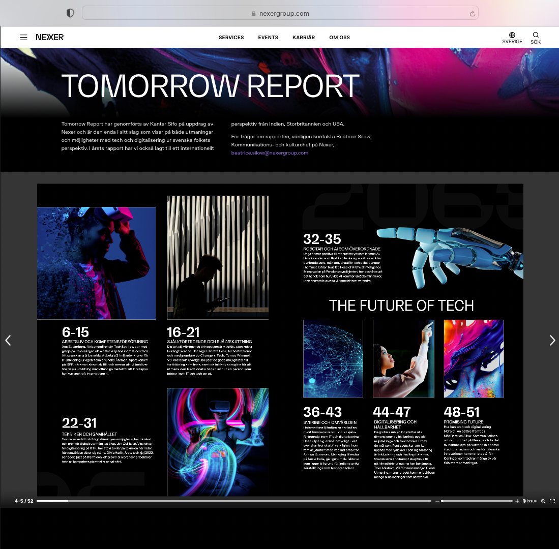Click the browser privacy shield icon

pyautogui.click(x=70, y=13)
